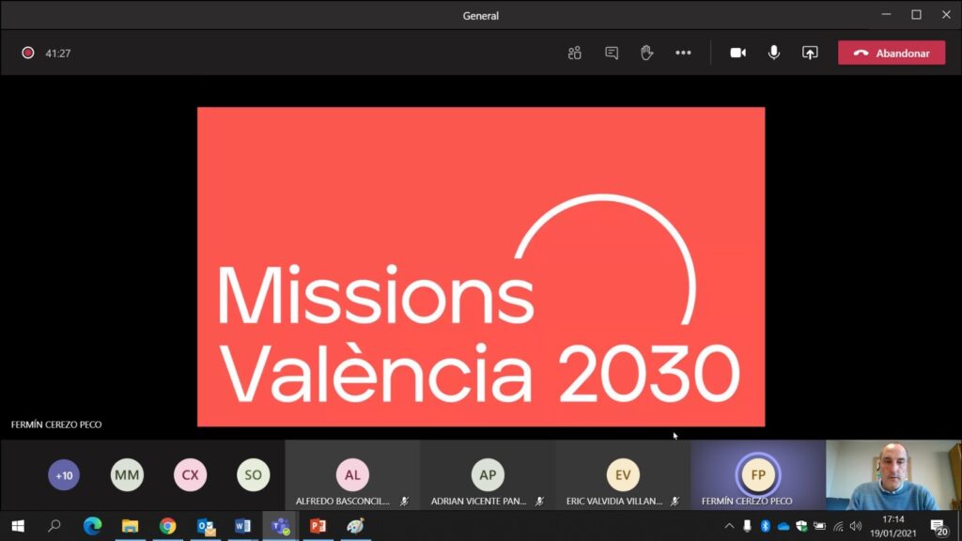Open the Paint app on the taskbar
Image resolution: width=962 pixels, height=541 pixels.
tap(355, 526)
